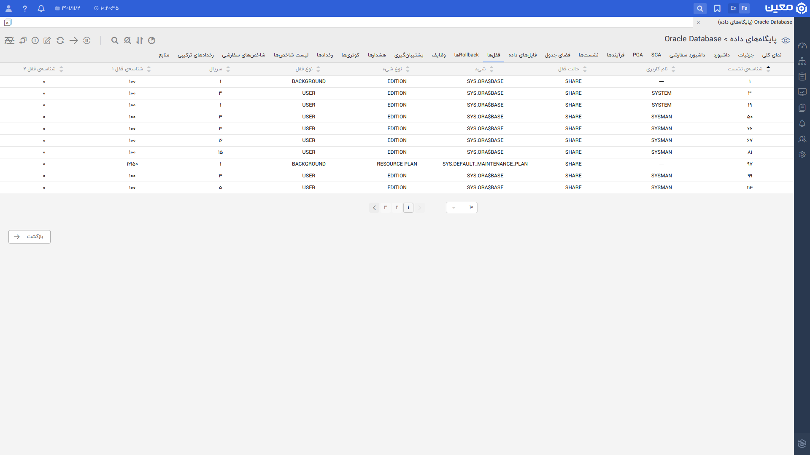Select current page ۱ in pagination
The height and width of the screenshot is (455, 810).
[408, 207]
